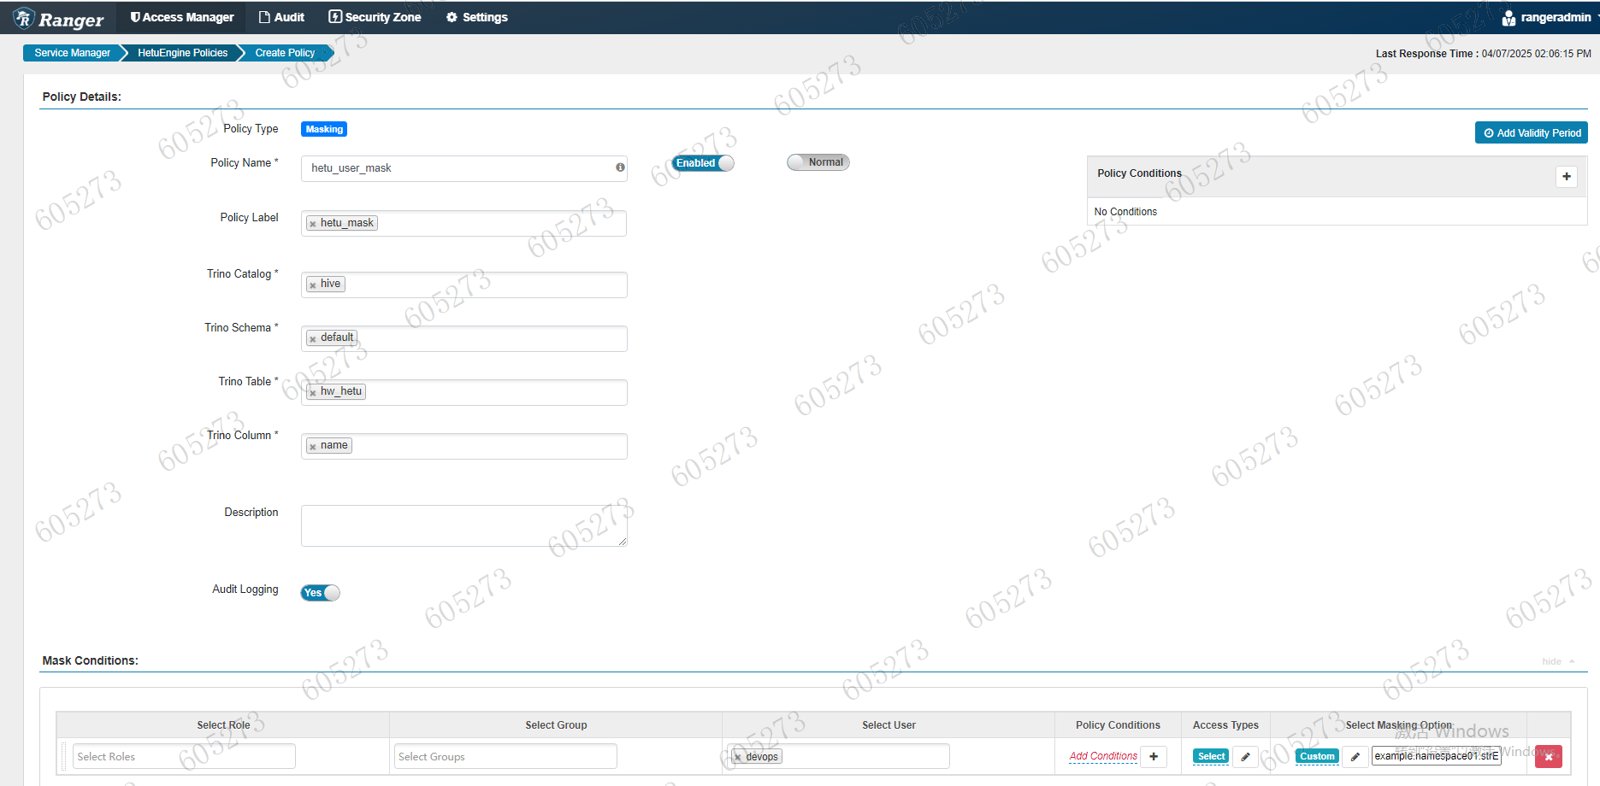Remove the devops user tag
1600x786 pixels.
click(738, 757)
